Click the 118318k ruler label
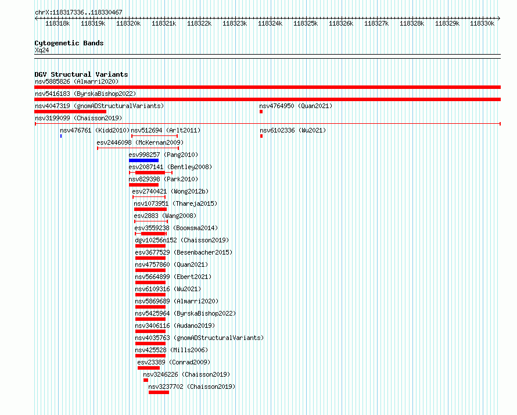 58,23
